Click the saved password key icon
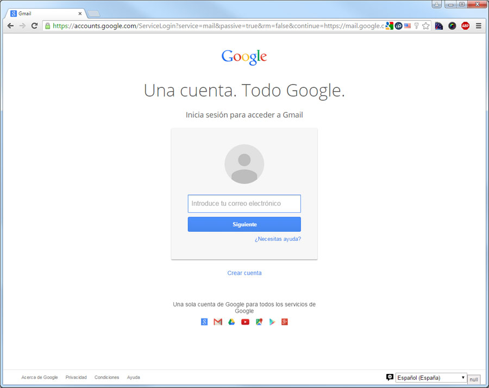 click(x=416, y=26)
